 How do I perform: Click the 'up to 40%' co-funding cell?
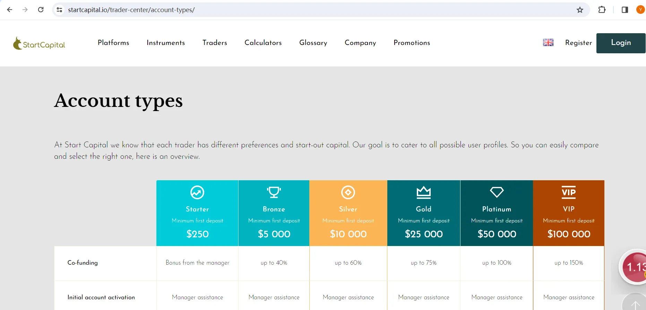coord(274,263)
